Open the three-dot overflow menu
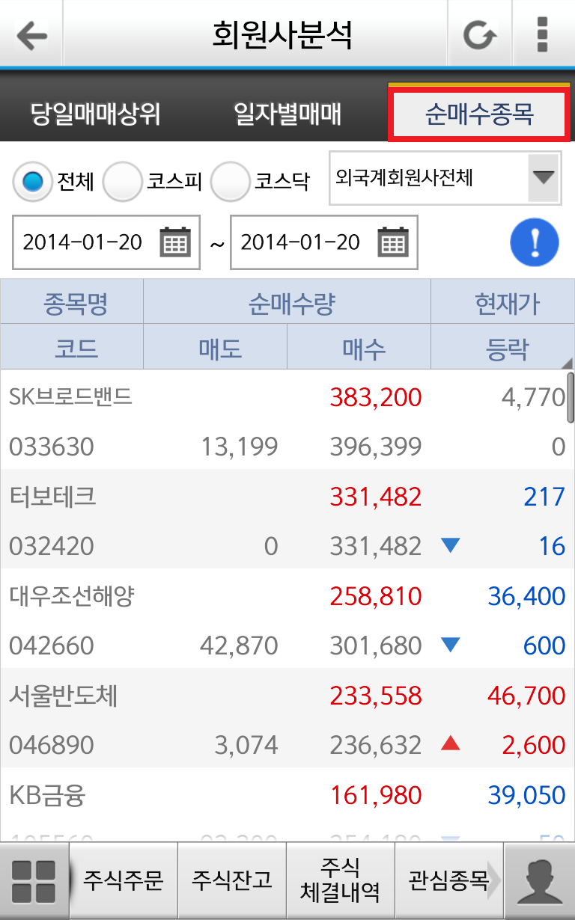Viewport: 575px width, 920px height. click(x=544, y=34)
